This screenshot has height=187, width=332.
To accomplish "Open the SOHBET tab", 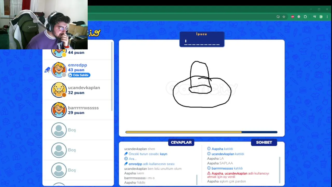I will pyautogui.click(x=264, y=142).
